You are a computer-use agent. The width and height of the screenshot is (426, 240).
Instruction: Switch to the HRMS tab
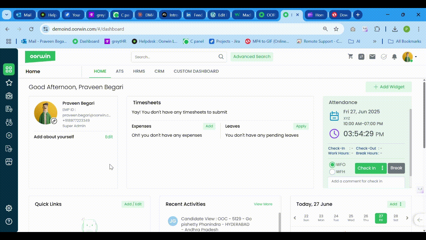(x=139, y=71)
